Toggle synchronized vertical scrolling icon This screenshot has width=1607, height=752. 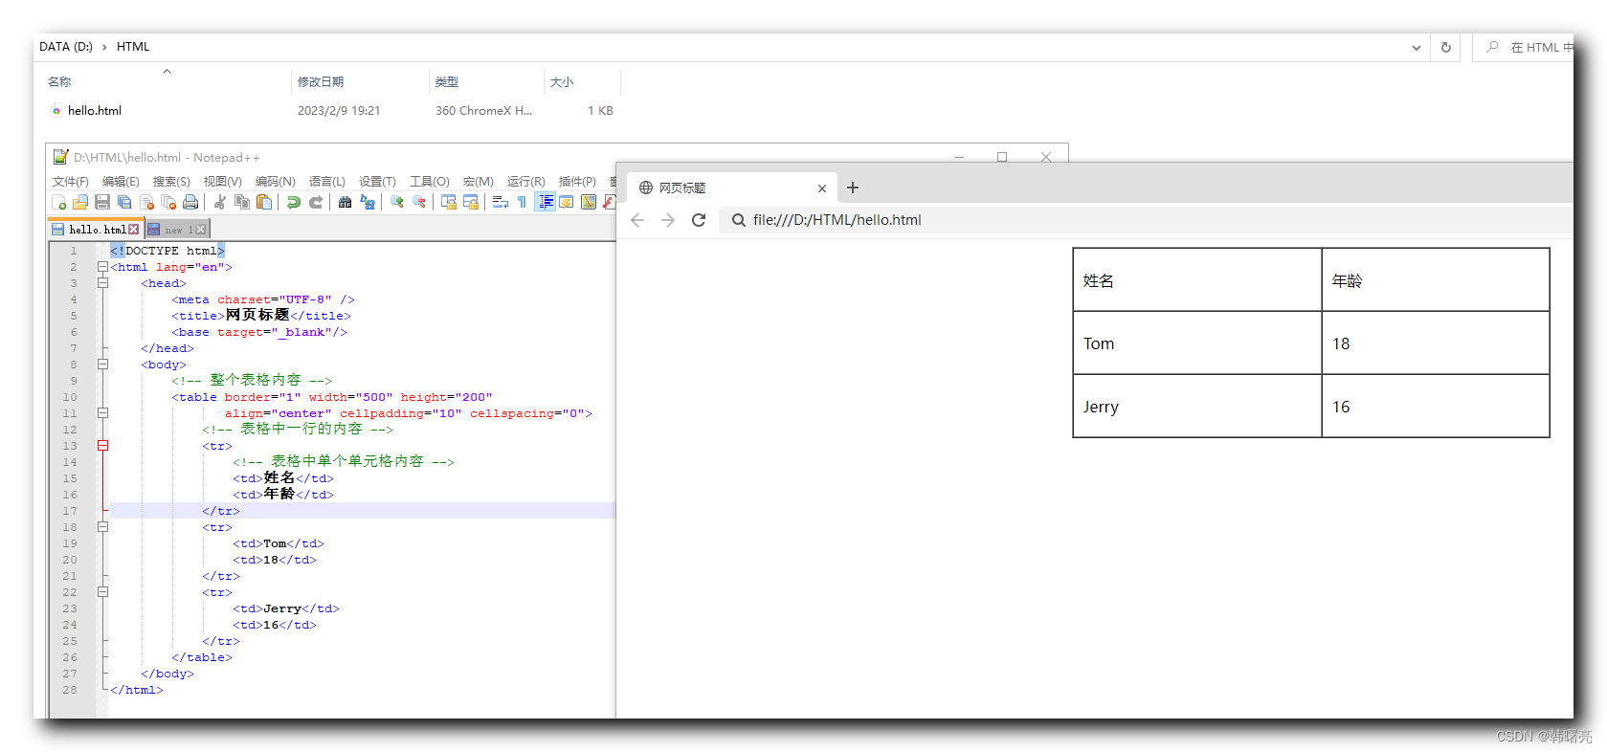448,202
